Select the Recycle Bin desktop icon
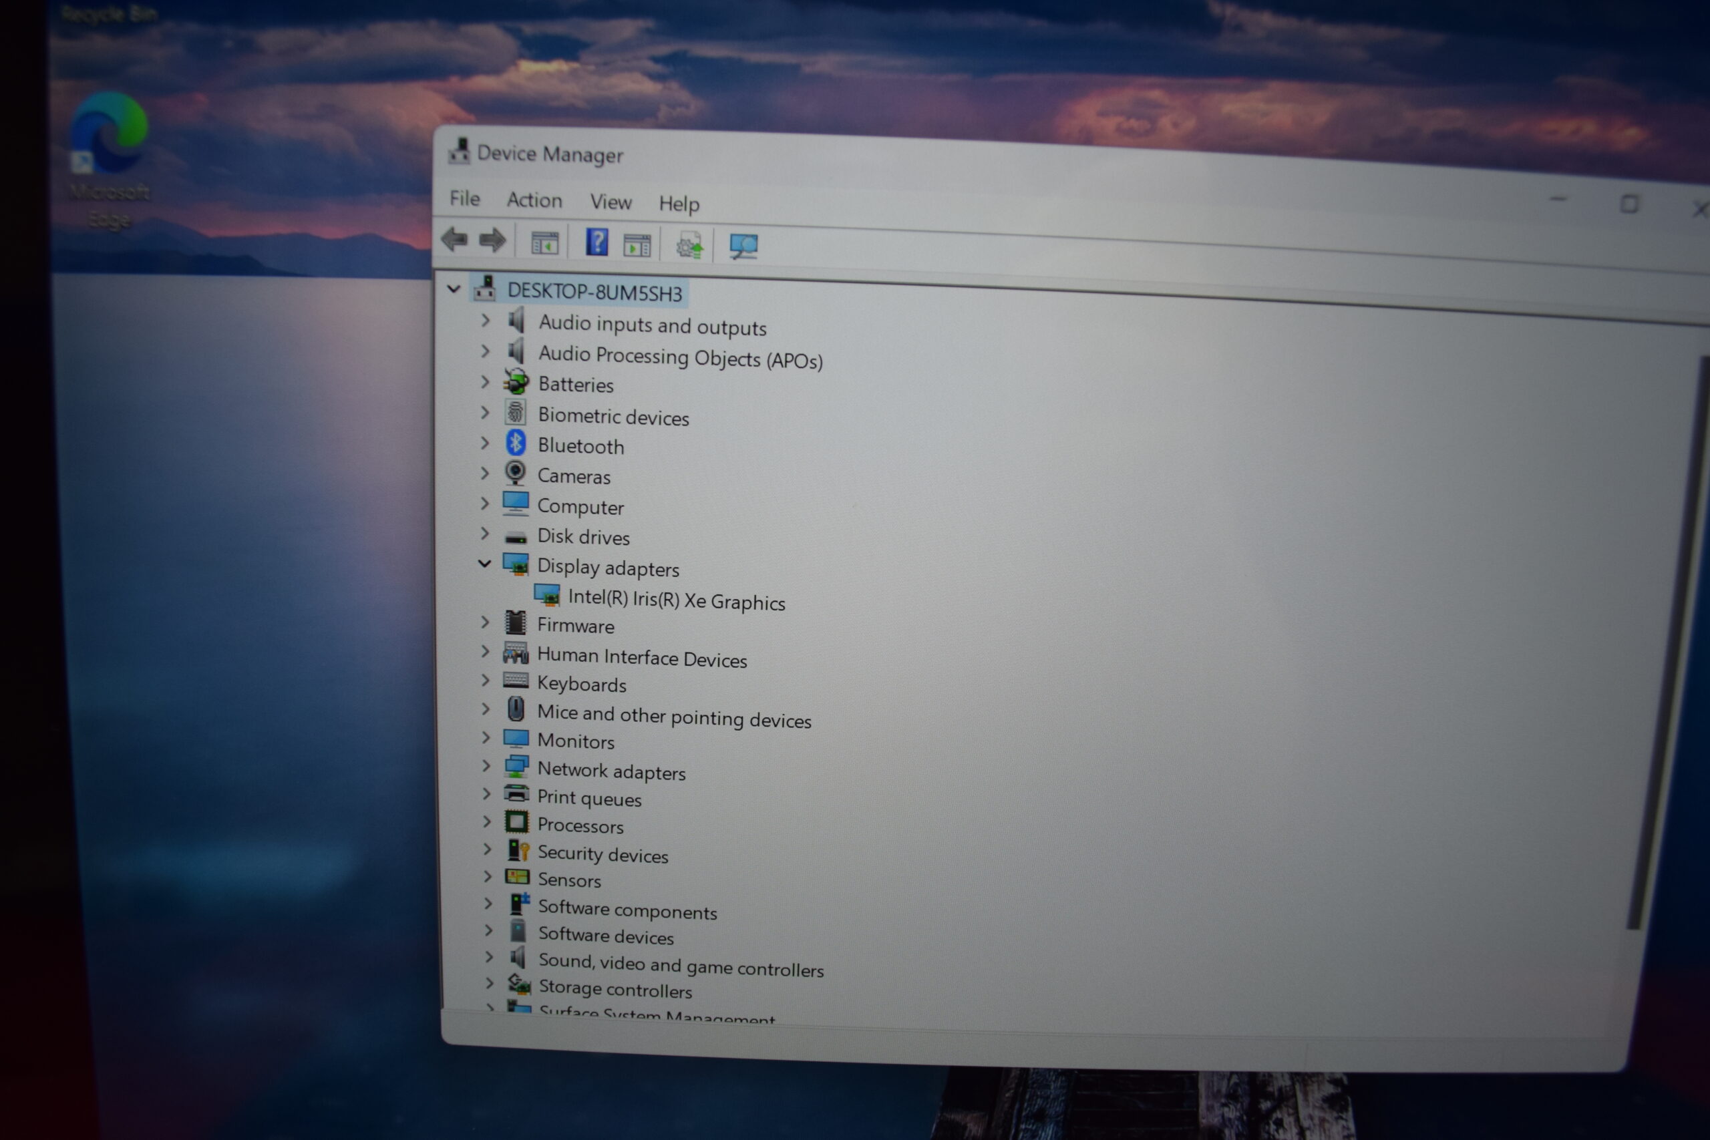Screen dimensions: 1710x1140 coord(108,13)
